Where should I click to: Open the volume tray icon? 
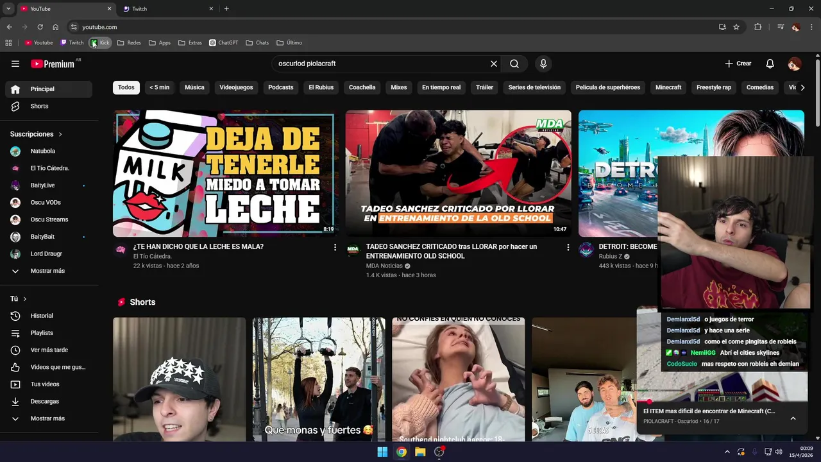coord(778,452)
